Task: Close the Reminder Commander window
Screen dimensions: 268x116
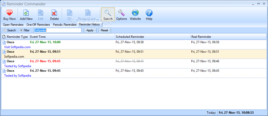Action: click(264, 4)
